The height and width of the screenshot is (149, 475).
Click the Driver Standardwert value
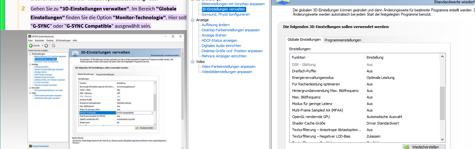[383, 123]
